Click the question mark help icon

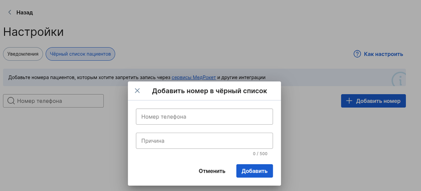[x=357, y=54]
